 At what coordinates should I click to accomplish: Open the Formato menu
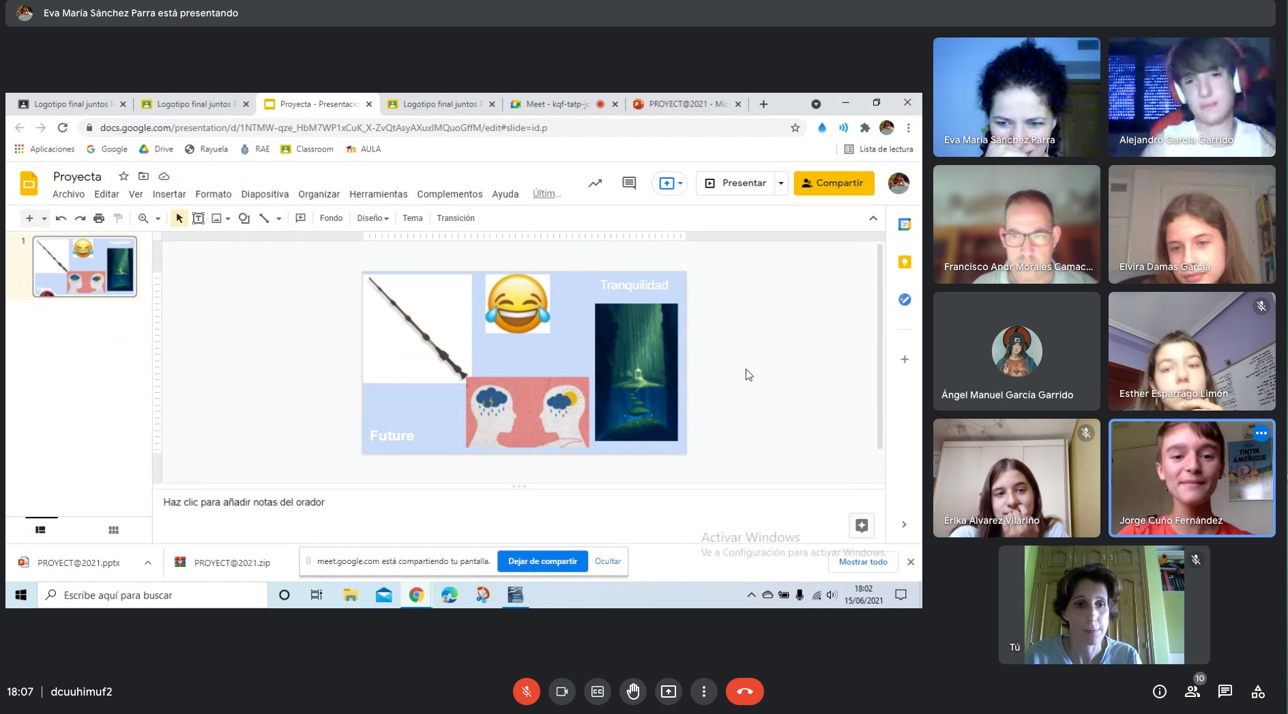(x=214, y=194)
